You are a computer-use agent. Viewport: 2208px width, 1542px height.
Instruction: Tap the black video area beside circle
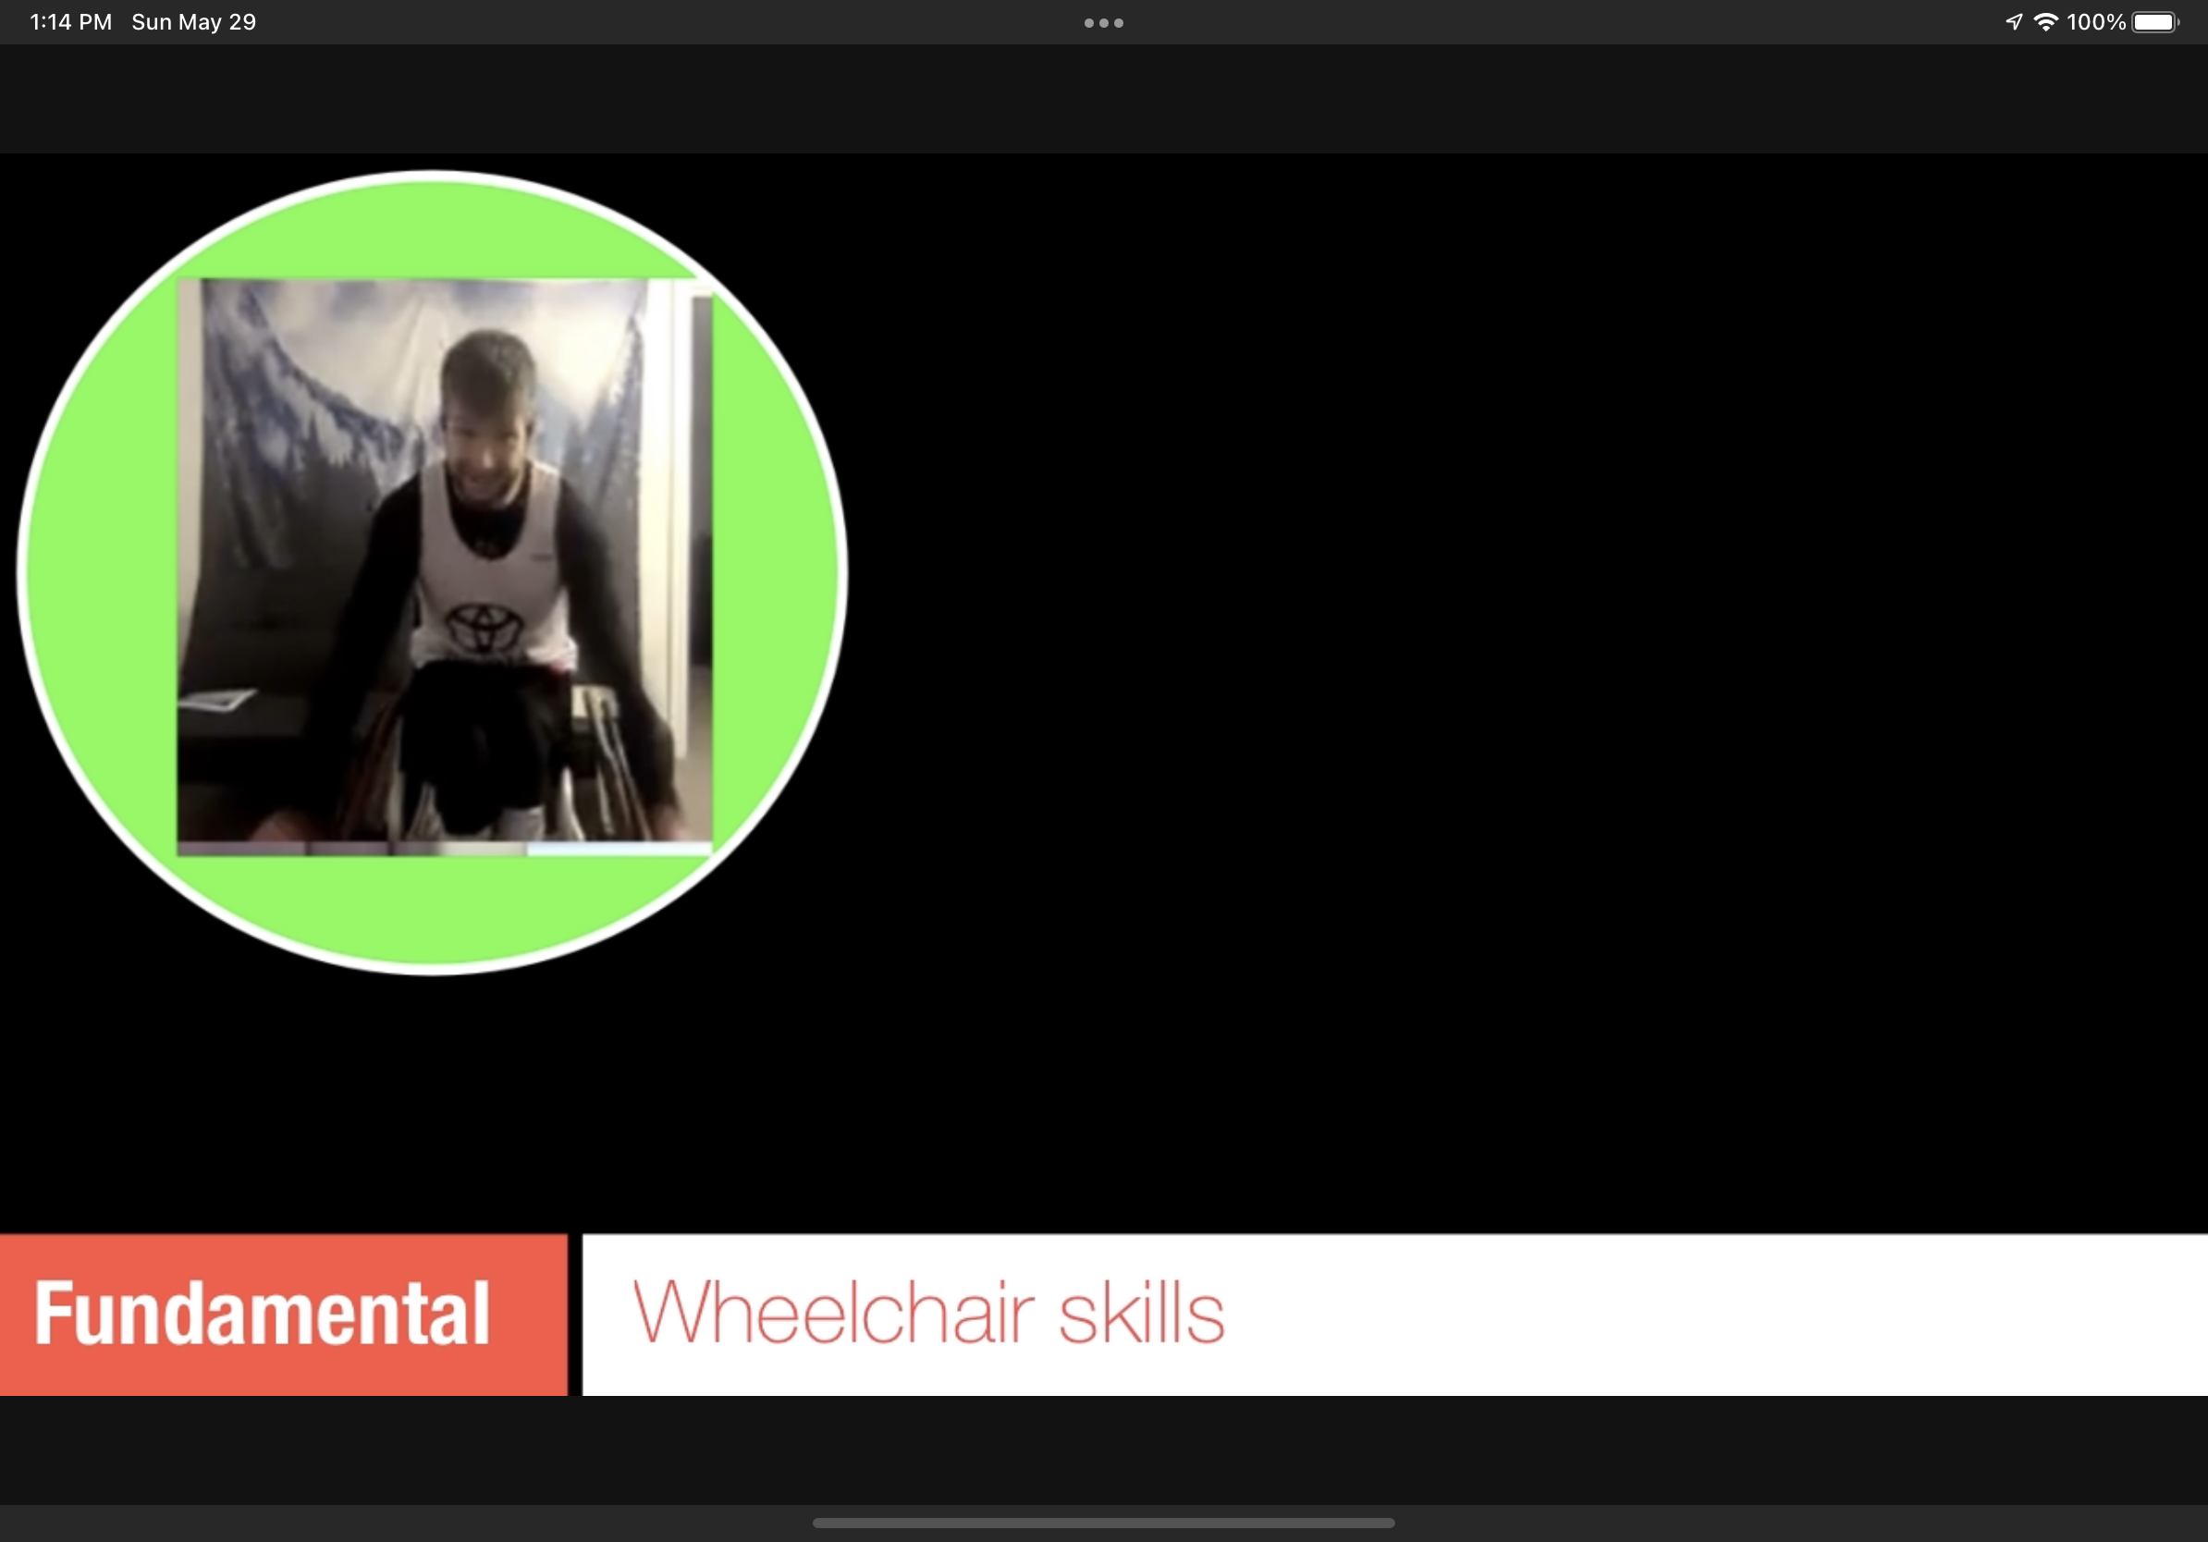click(x=1442, y=673)
